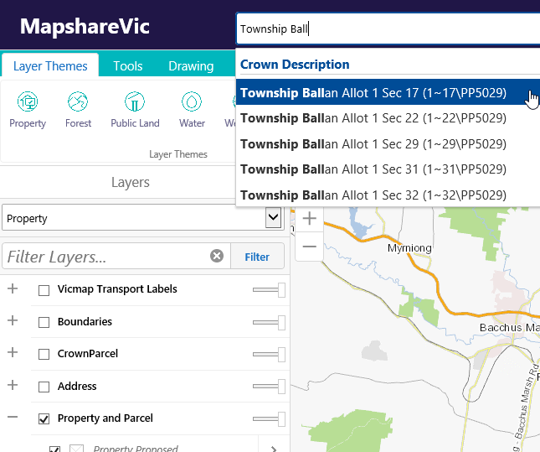Toggle the Vicmap Transport Labels checkbox

pos(44,290)
